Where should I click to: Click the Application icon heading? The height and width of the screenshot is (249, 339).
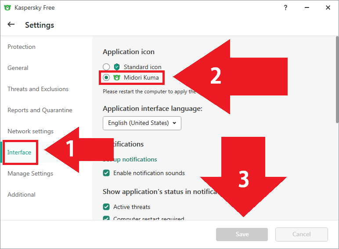click(129, 52)
